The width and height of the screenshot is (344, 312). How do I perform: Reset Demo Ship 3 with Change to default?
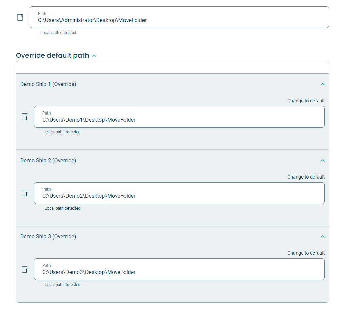pos(306,253)
